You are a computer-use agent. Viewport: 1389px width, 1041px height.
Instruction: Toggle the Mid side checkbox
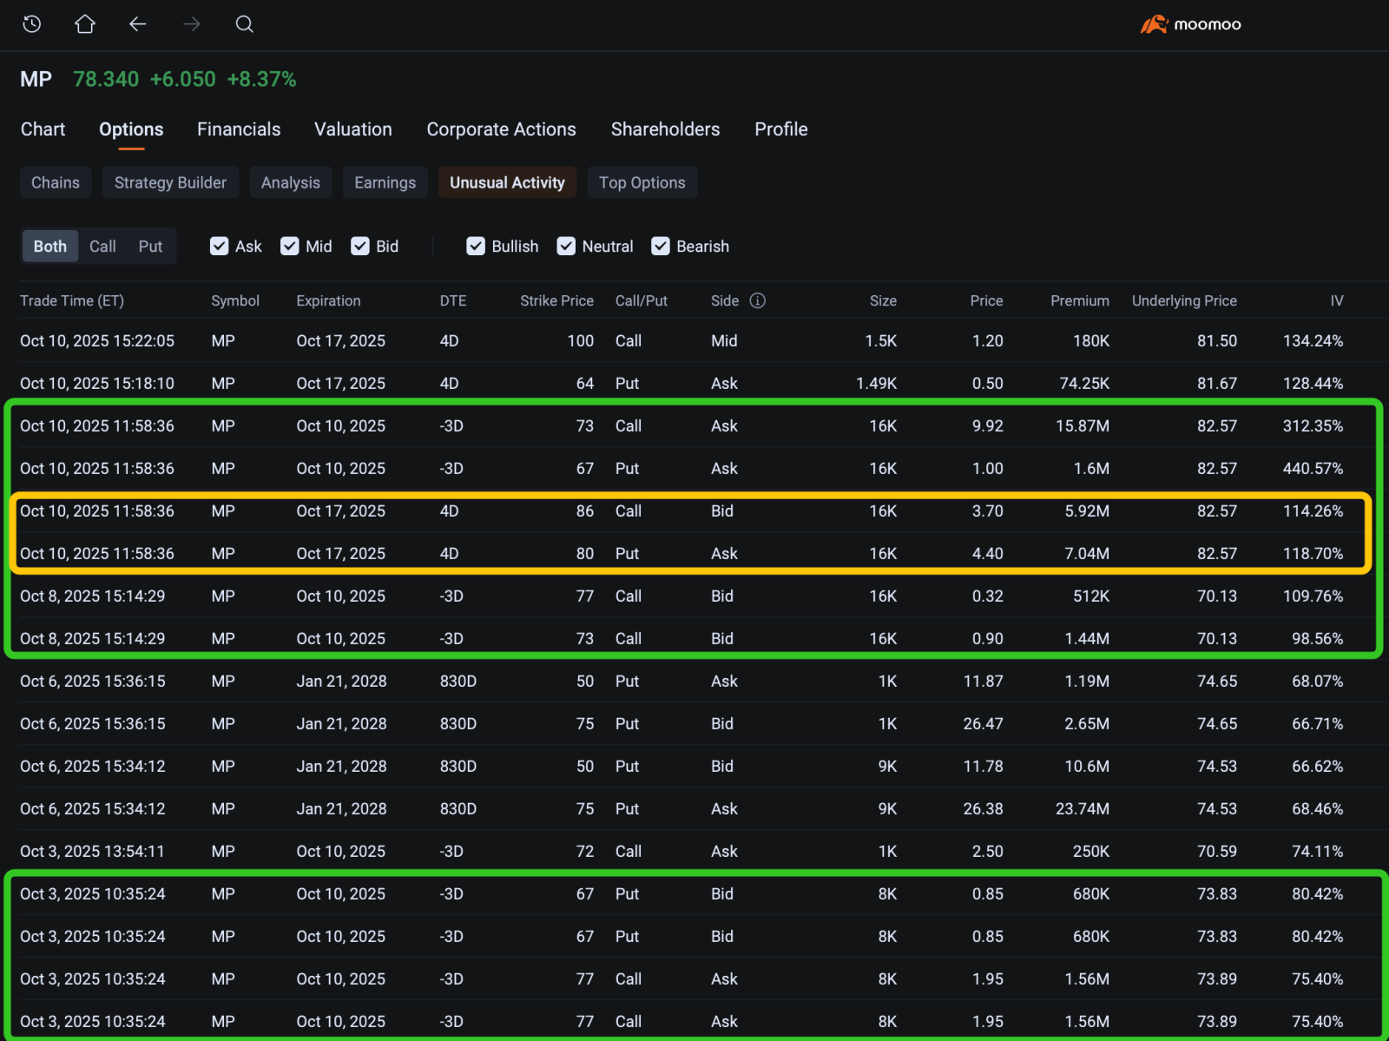290,247
